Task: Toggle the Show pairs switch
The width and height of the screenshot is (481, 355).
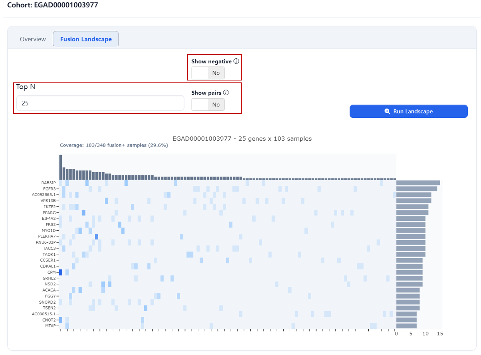Action: [208, 105]
